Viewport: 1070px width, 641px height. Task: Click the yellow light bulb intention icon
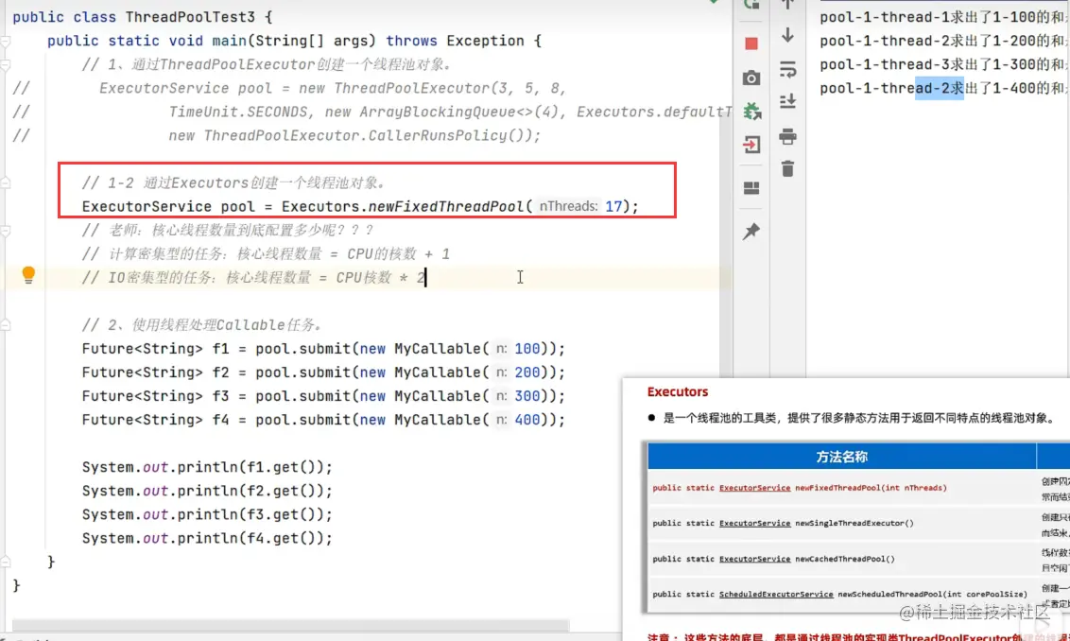(28, 274)
